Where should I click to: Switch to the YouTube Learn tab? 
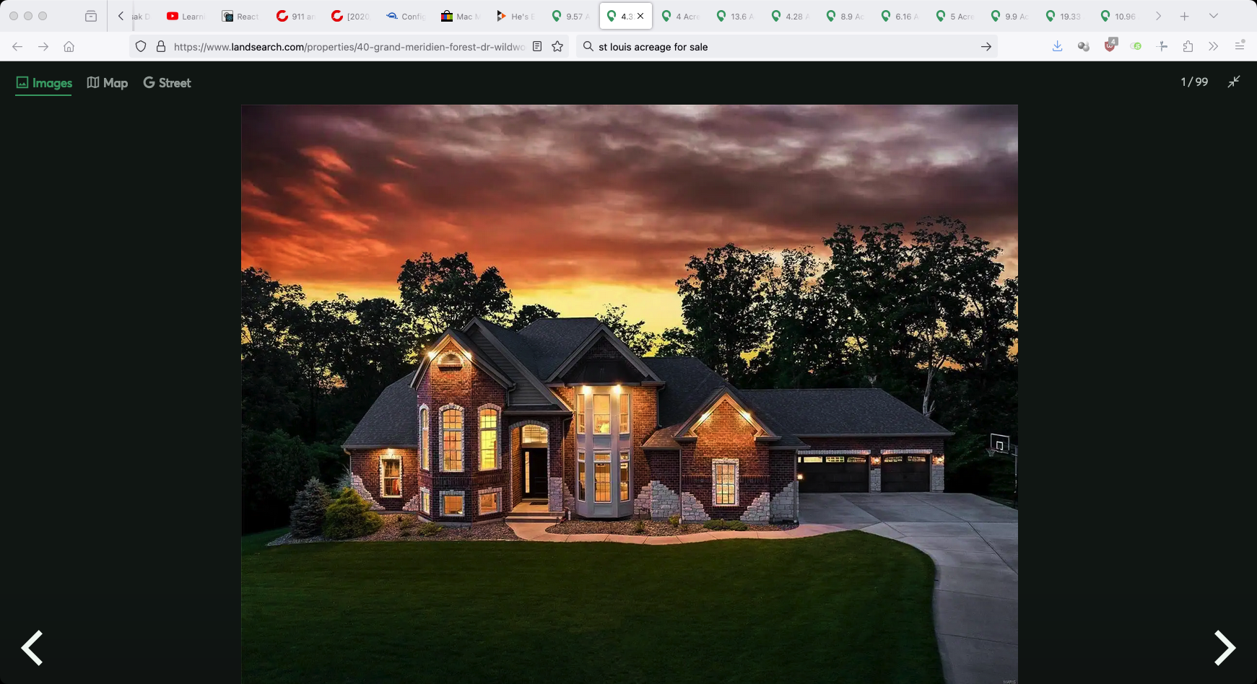pyautogui.click(x=186, y=16)
